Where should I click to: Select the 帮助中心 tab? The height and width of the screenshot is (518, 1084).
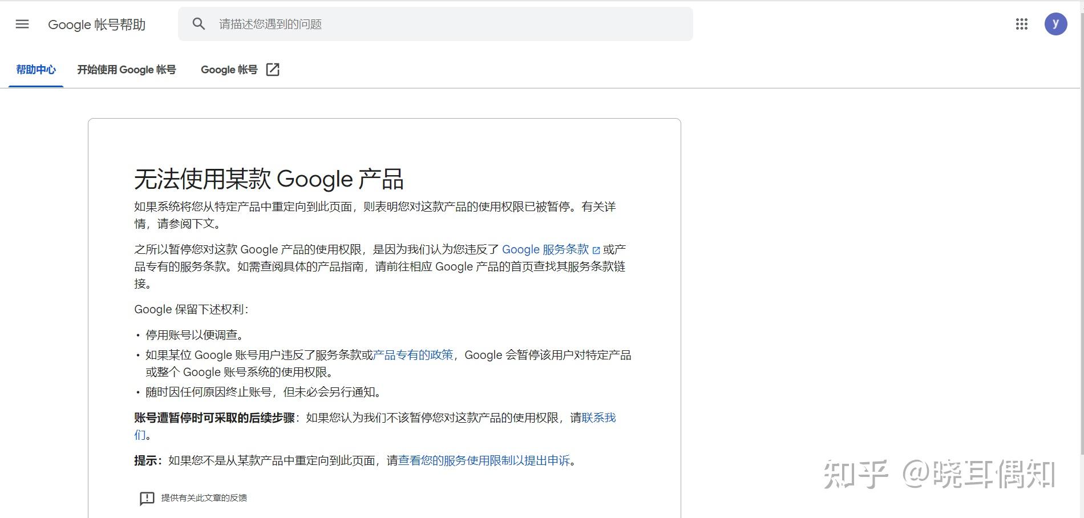click(36, 70)
